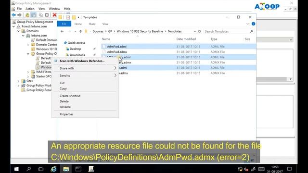This screenshot has height=173, width=308.
Task: Click the Copy icon in GPMC toolbar
Action: pos(41,15)
